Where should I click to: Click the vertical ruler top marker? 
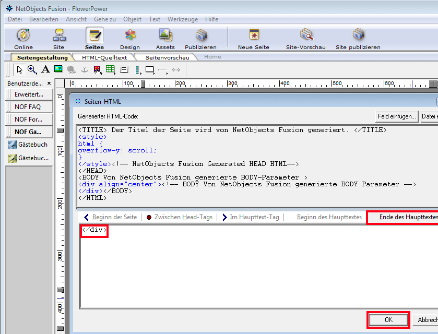pos(61,130)
